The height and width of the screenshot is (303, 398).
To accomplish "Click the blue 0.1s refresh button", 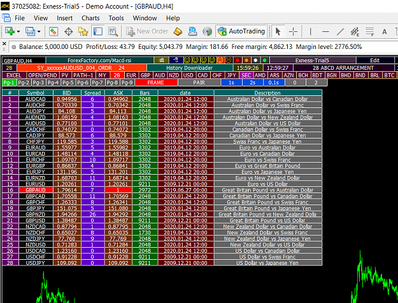I will click(x=274, y=83).
